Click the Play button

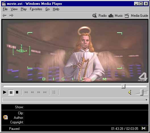click(x=5, y=92)
